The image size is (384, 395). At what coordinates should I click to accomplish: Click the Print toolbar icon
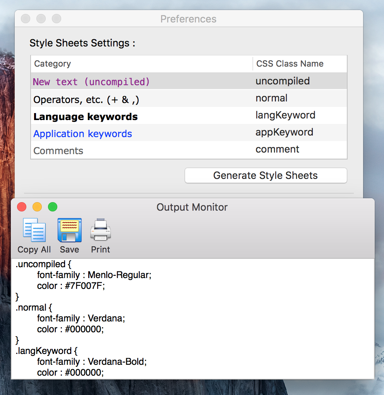click(101, 230)
